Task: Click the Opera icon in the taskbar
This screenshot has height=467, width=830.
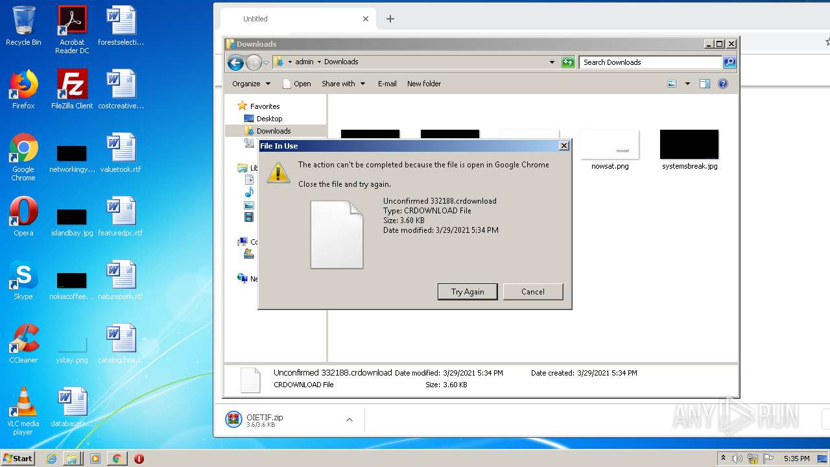Action: 139,459
